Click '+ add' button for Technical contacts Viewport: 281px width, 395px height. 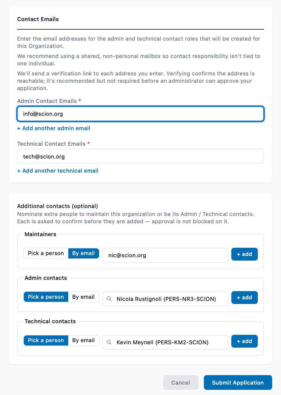pos(244,341)
